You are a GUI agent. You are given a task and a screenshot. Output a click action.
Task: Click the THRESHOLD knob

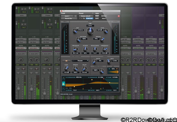104,49
